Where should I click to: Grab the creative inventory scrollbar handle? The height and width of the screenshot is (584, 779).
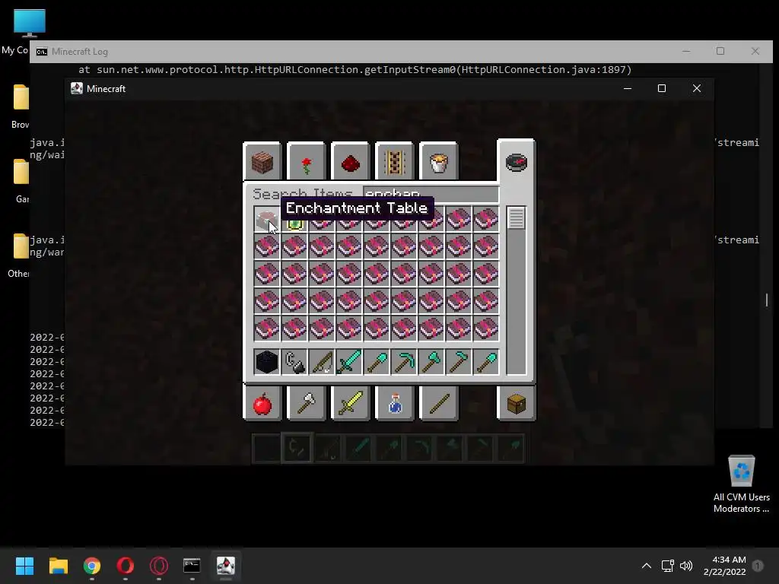coord(517,218)
